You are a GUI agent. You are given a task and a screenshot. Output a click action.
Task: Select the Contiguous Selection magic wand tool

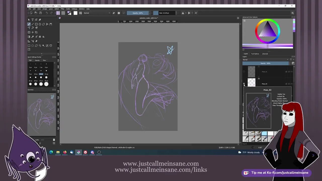click(x=44, y=46)
